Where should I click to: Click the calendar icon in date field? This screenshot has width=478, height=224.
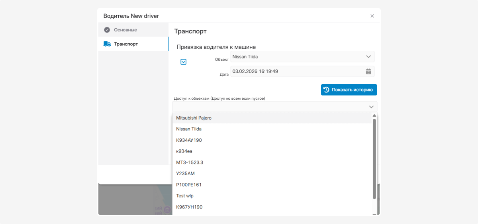[368, 71]
